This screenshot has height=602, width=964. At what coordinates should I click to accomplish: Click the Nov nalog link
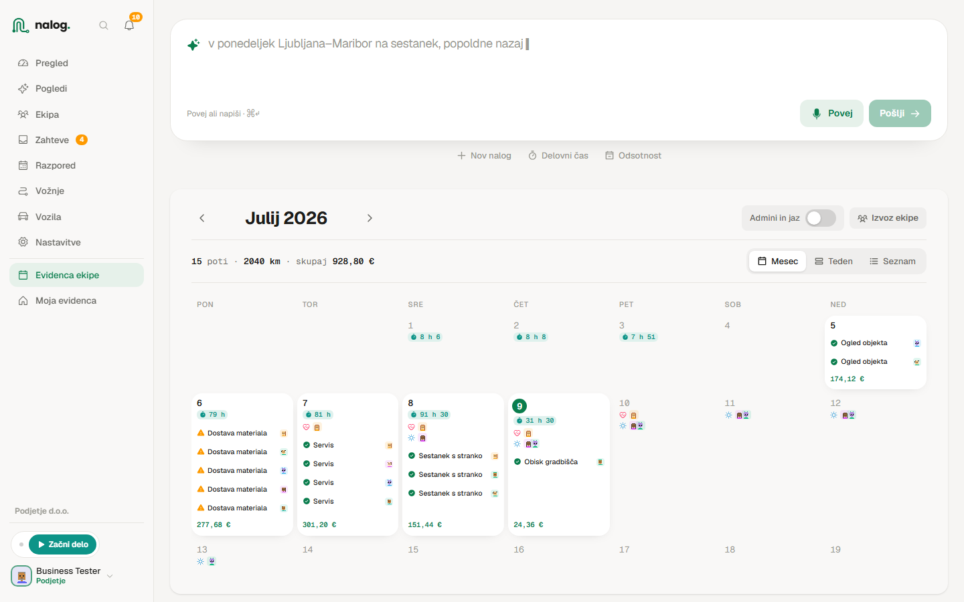coord(484,155)
